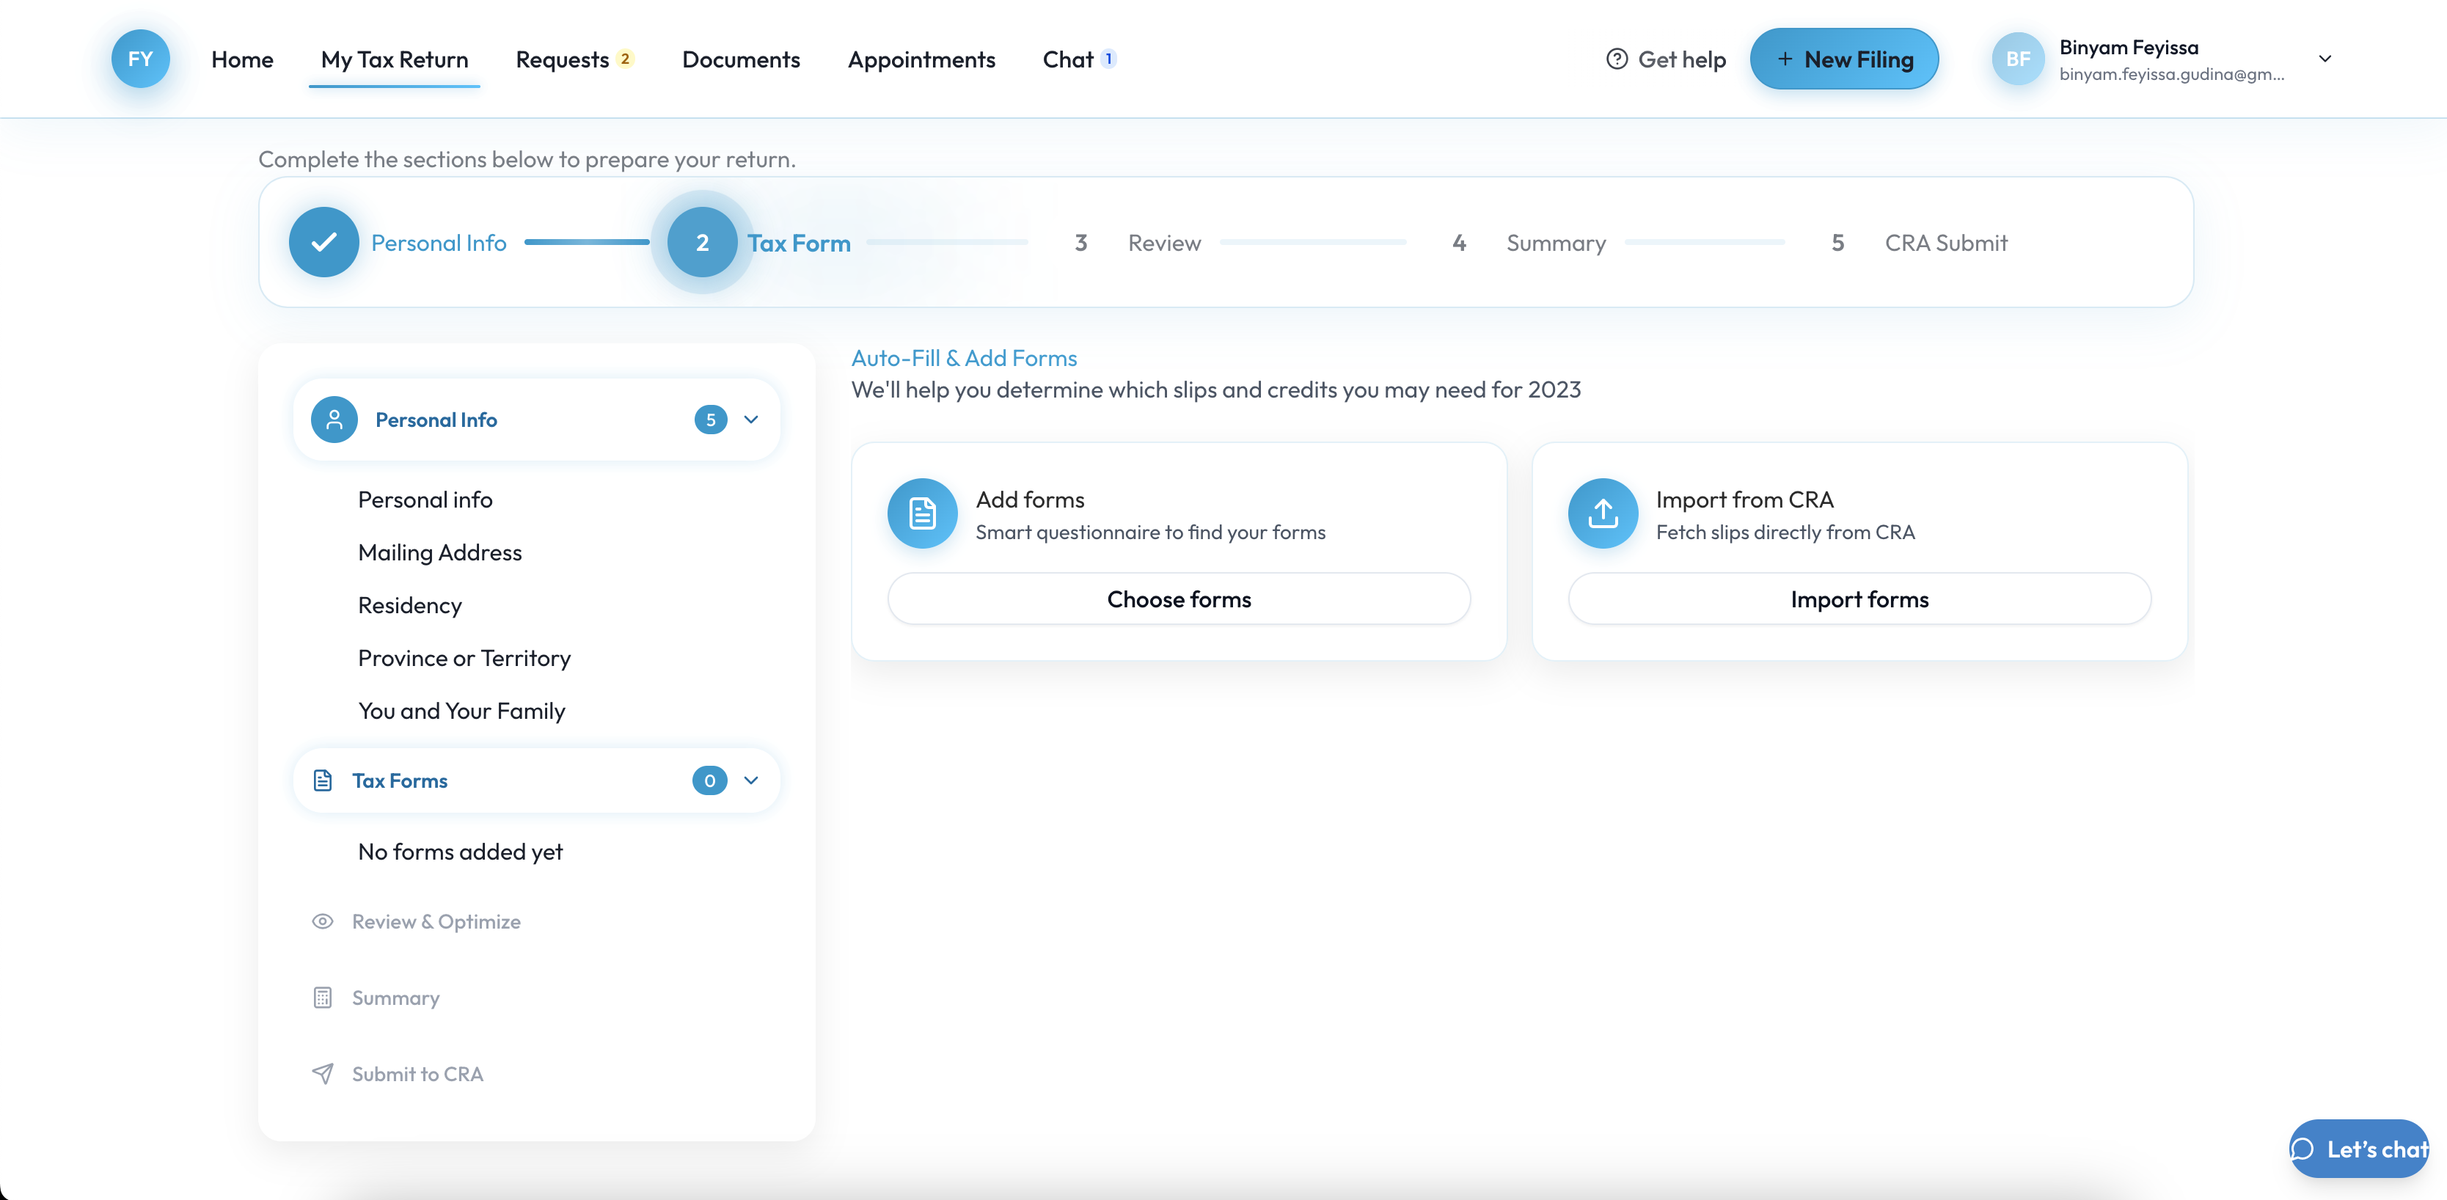Select step 2 Tax Form circle
This screenshot has width=2447, height=1200.
pyautogui.click(x=702, y=242)
